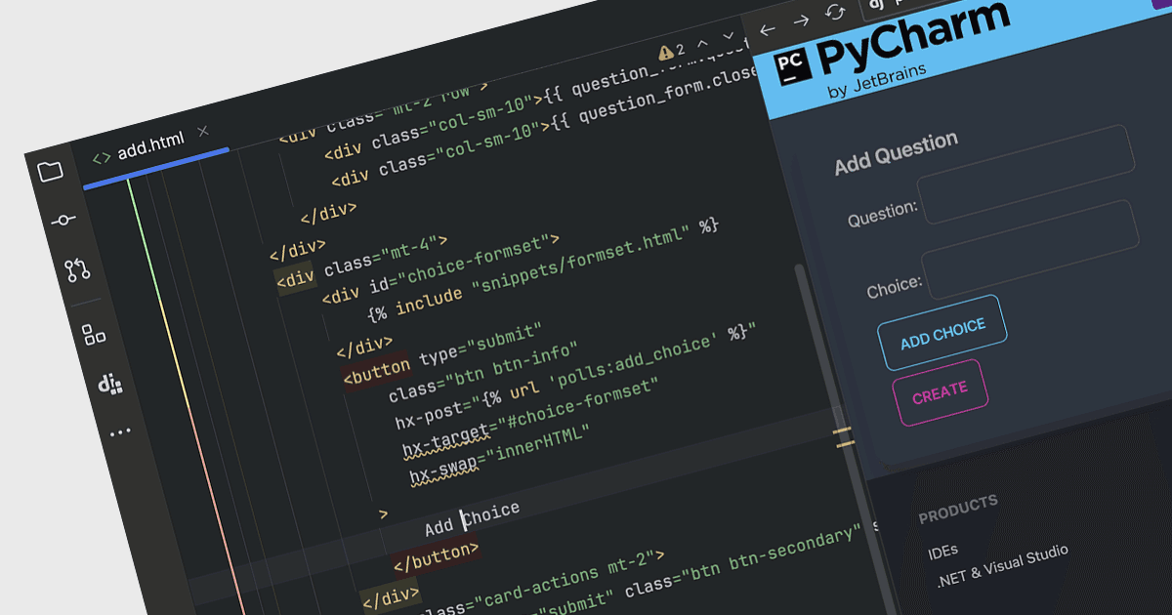
Task: Open the Pull Requests tool window
Action: [78, 270]
